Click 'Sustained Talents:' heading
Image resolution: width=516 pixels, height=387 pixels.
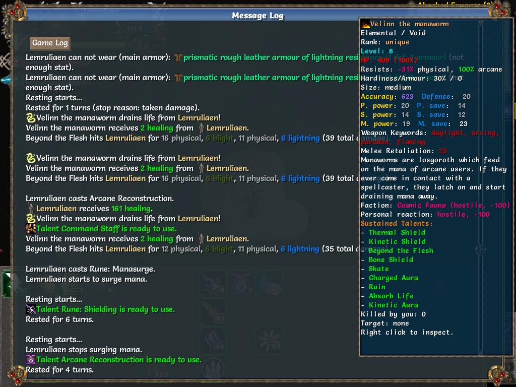[397, 223]
